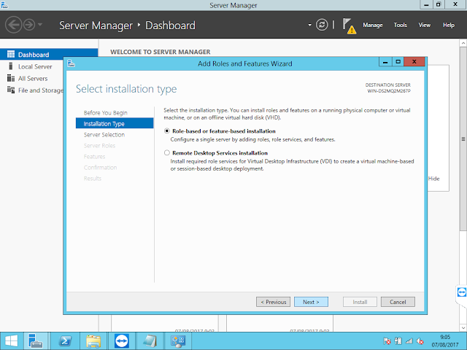Open the Tools menu
This screenshot has width=467, height=350.
pos(401,25)
